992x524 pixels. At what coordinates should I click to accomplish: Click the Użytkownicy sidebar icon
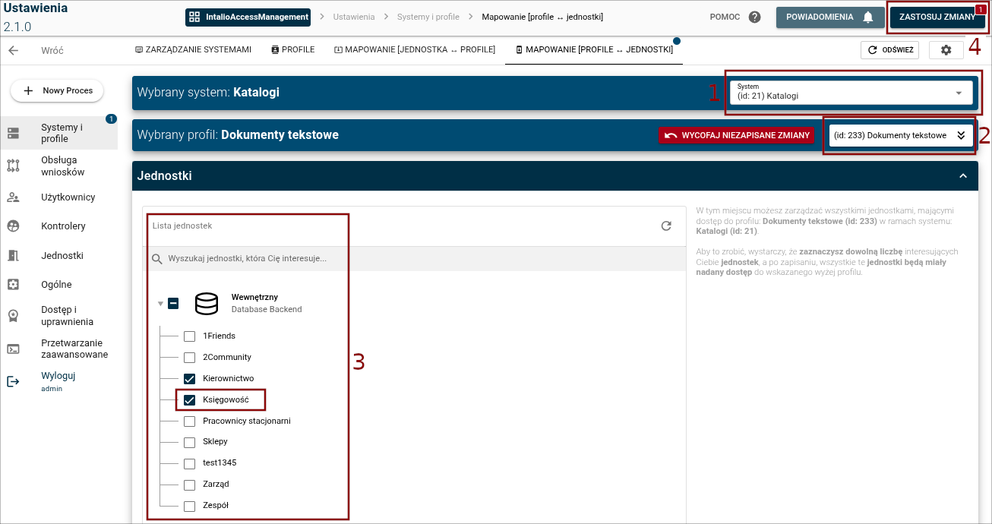coord(13,197)
